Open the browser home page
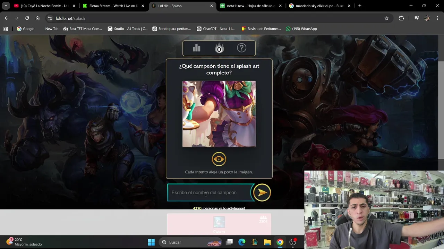Viewport: 444px width, 249px height. coord(37,18)
